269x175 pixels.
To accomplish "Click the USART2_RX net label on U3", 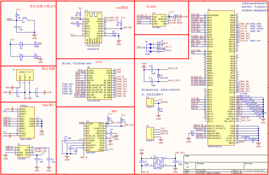I will click(113, 18).
